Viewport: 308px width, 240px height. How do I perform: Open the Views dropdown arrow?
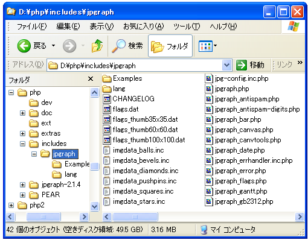215,46
